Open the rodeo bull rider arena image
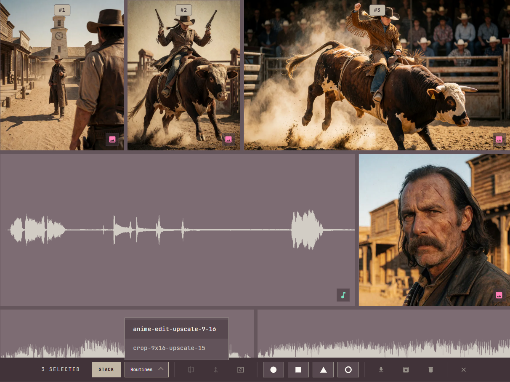This screenshot has width=510, height=382. coord(377,75)
